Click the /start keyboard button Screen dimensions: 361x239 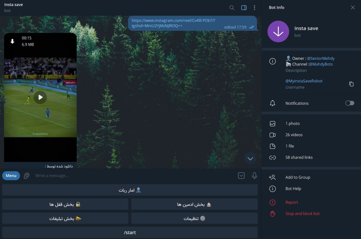pos(130,233)
